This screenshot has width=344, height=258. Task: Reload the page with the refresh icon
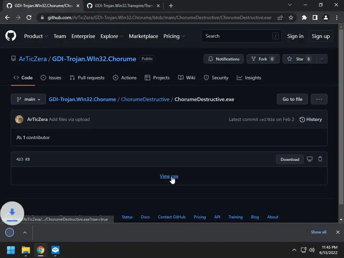click(x=29, y=17)
